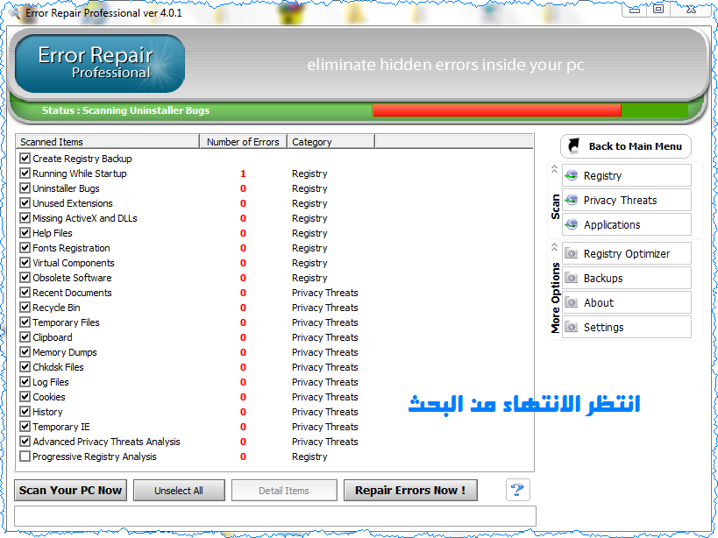718x538 pixels.
Task: Sort by the Scanned Items column header
Action: pyautogui.click(x=108, y=142)
